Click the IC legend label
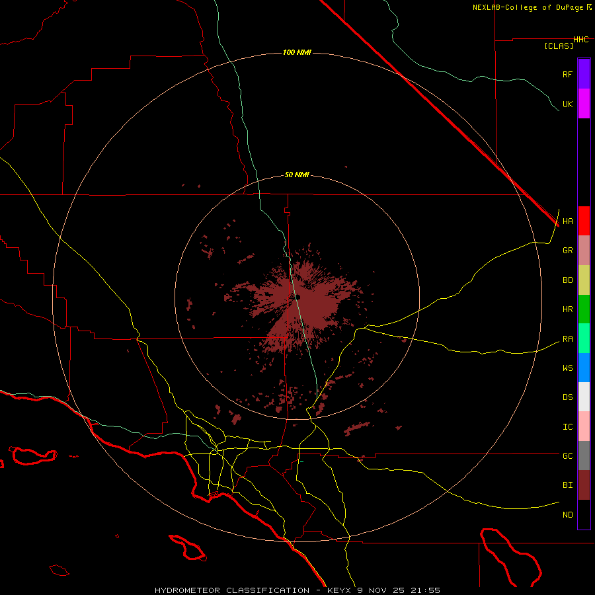The height and width of the screenshot is (595, 595). click(567, 427)
